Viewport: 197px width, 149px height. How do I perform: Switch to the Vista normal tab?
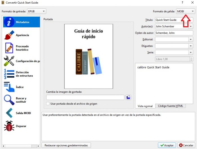[145, 106]
